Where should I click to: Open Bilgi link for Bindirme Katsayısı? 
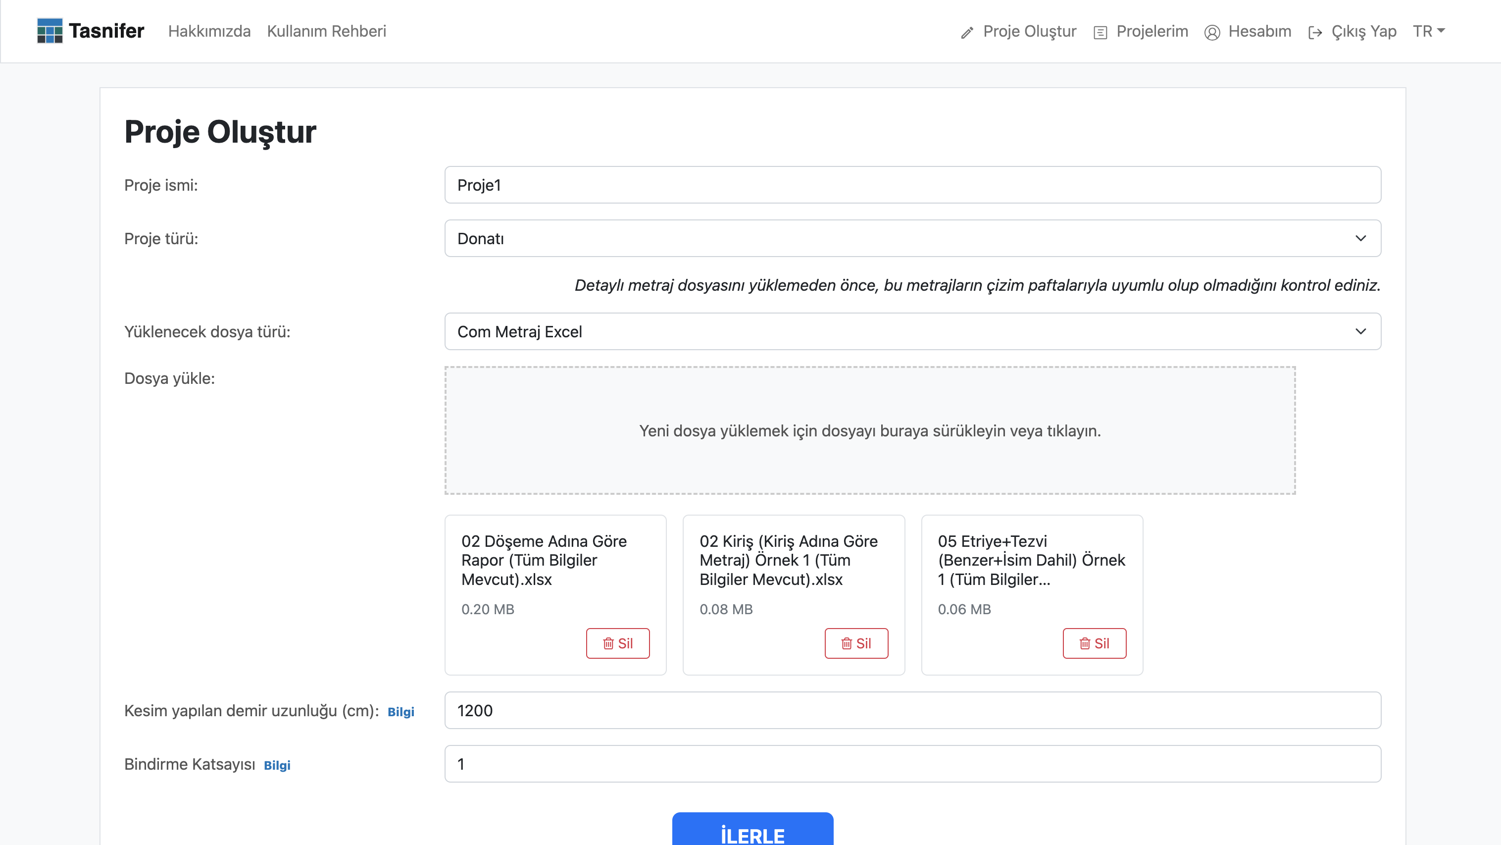[x=277, y=765]
